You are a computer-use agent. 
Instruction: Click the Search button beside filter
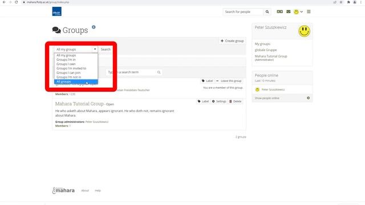point(106,50)
